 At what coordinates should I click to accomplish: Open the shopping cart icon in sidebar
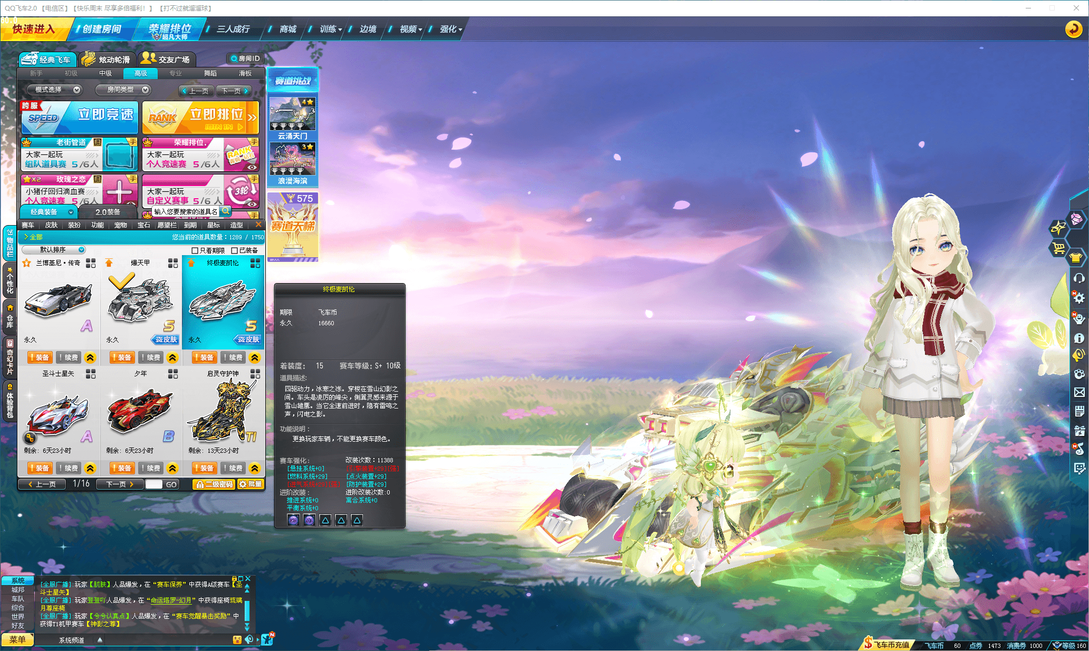pos(1057,248)
